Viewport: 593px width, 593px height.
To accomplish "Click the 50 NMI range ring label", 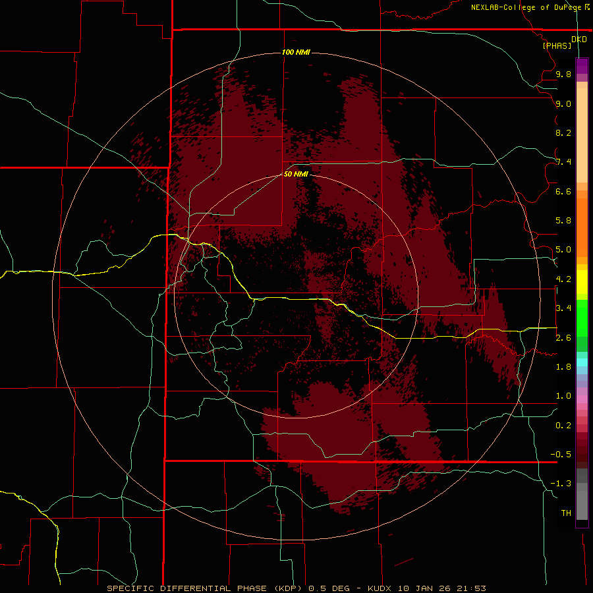I will point(296,174).
